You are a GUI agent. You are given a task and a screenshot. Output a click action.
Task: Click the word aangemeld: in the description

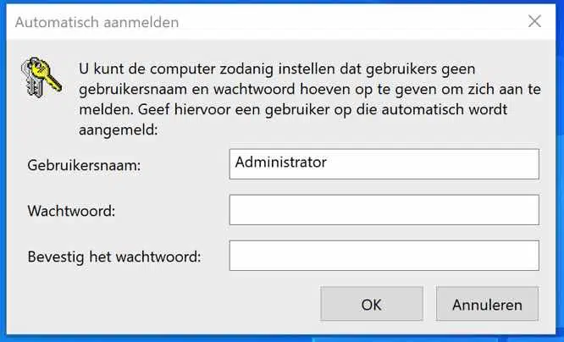[x=119, y=130]
